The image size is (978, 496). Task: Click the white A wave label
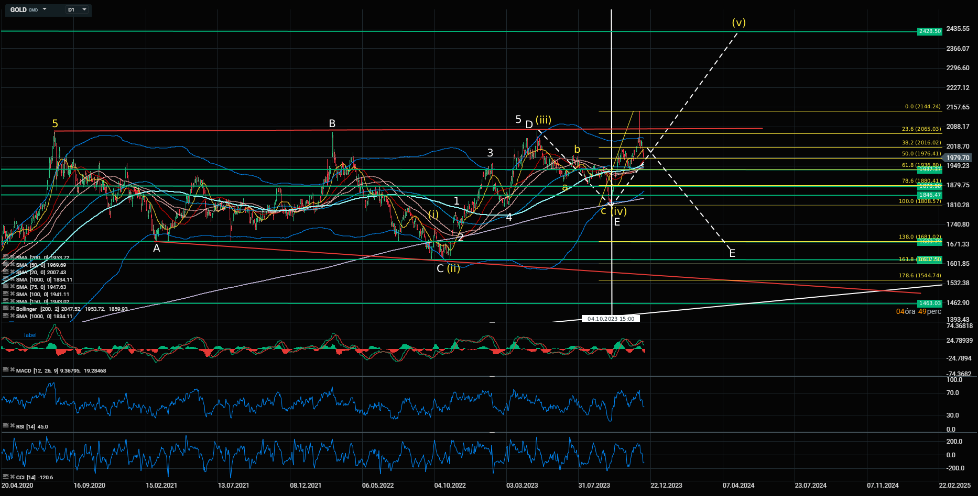[x=156, y=249]
